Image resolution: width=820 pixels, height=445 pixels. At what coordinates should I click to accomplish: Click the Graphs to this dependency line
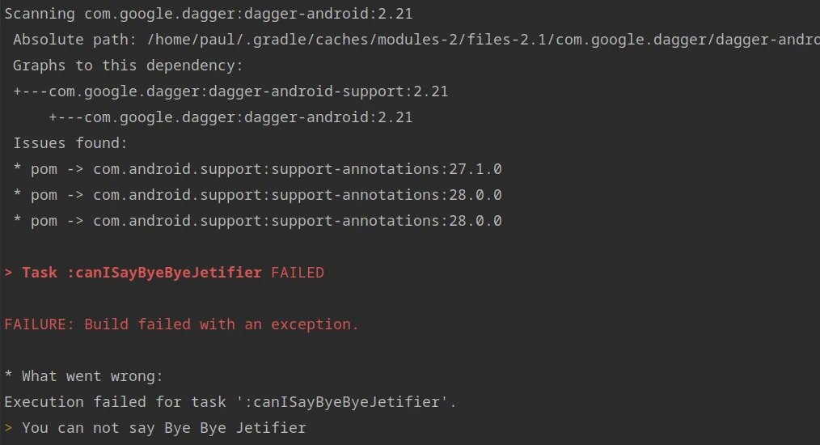click(x=128, y=66)
